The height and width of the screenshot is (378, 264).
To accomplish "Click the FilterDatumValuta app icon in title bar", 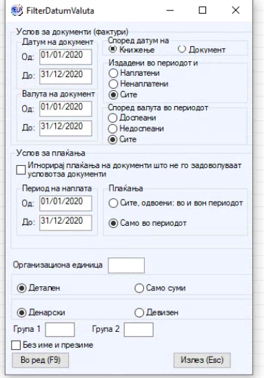I will point(17,10).
